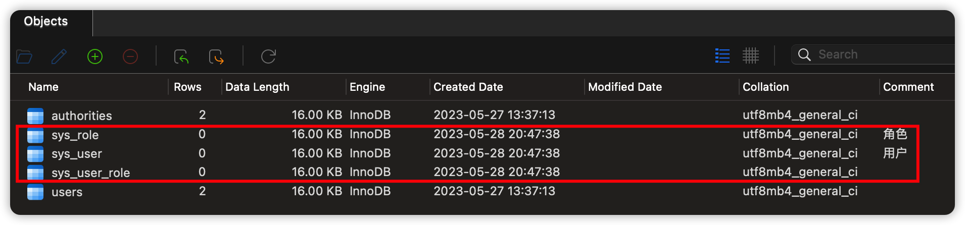Click the green New Table plus icon

click(95, 57)
